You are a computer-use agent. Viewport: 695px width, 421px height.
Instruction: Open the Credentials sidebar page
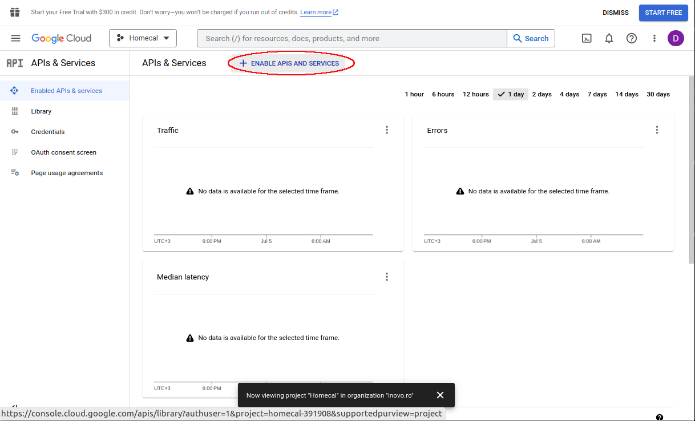47,132
